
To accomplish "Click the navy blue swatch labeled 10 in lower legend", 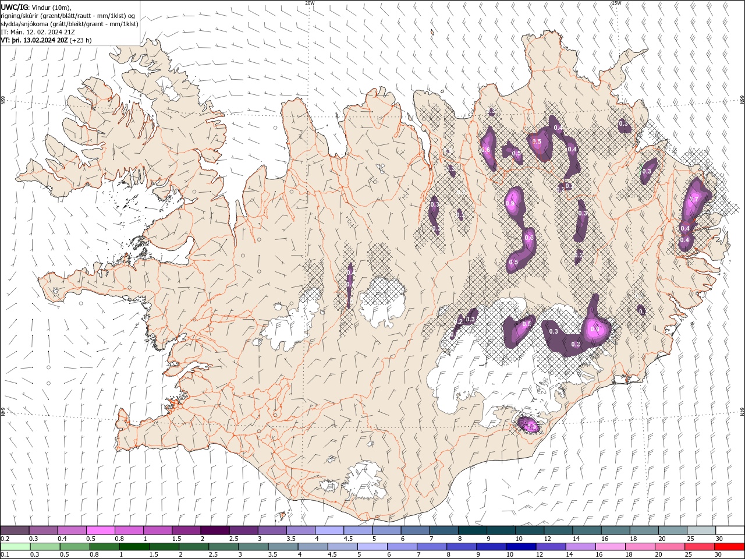I will tap(520, 546).
